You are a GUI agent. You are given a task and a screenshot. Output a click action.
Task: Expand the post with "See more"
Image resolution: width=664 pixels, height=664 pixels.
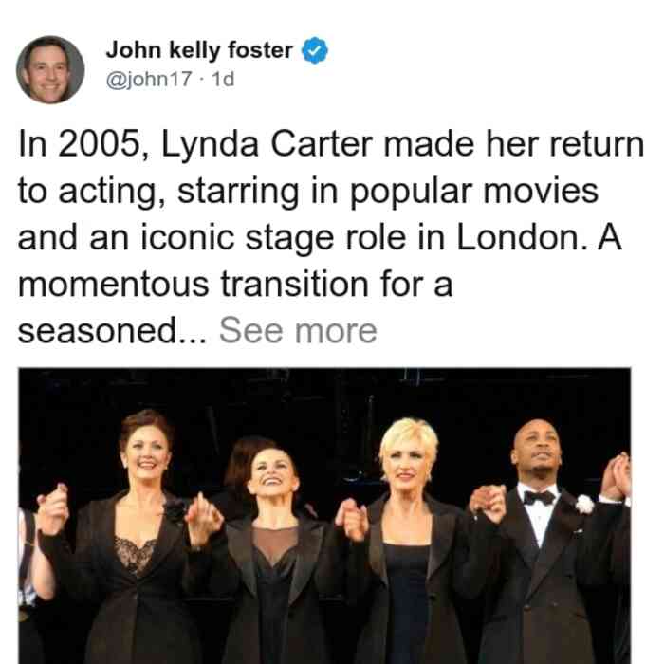coord(298,331)
